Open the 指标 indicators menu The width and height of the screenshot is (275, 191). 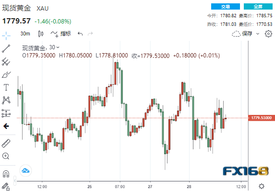(61, 34)
